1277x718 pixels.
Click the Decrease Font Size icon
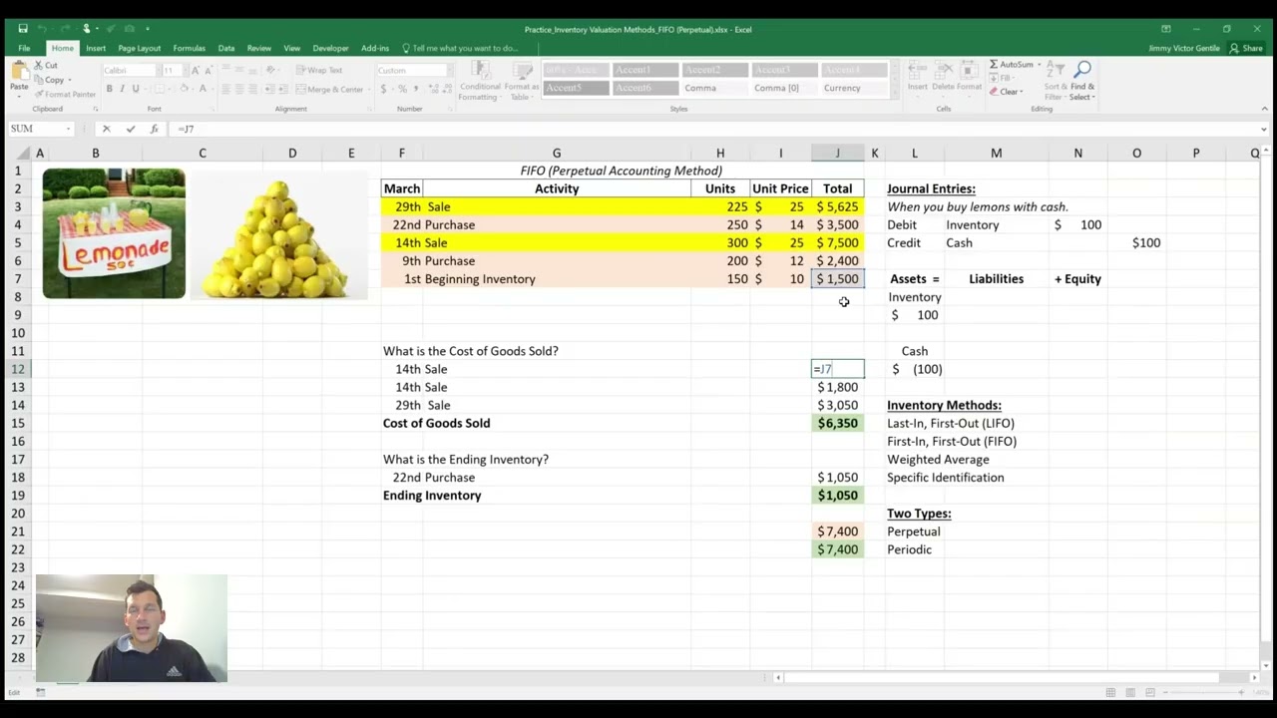tap(209, 71)
